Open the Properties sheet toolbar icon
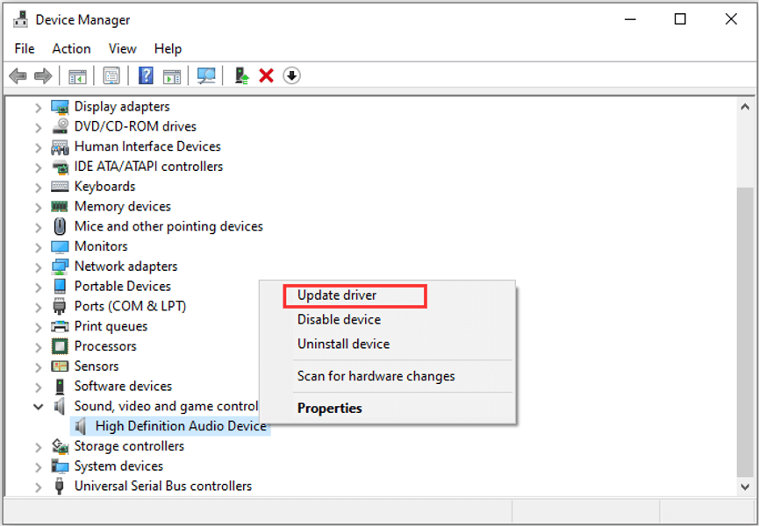 (x=111, y=76)
